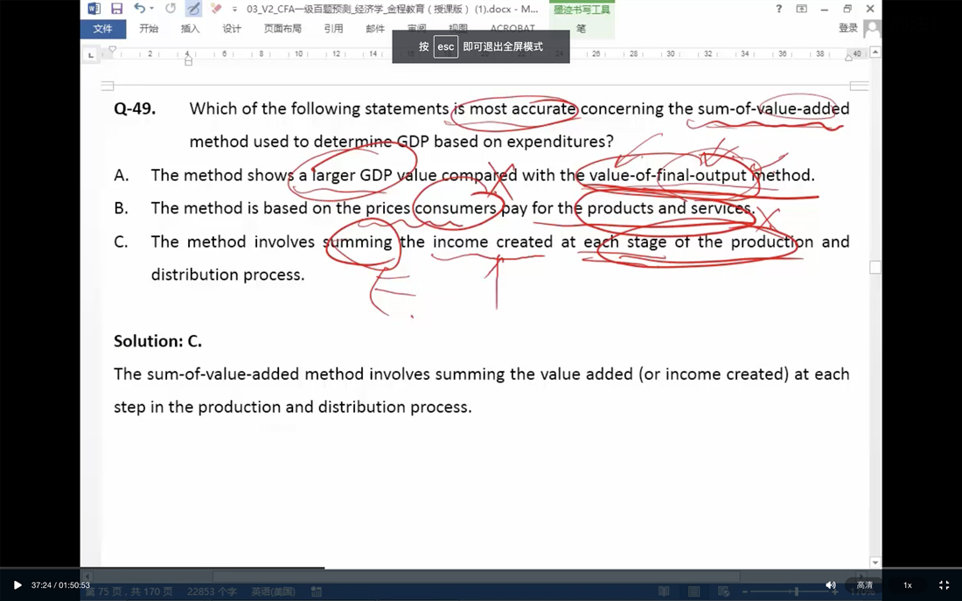Click the right indent marker on ruler
Screen dimensions: 962x601
point(848,59)
